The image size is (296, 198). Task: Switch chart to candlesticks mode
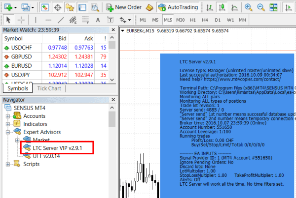click(x=222, y=7)
